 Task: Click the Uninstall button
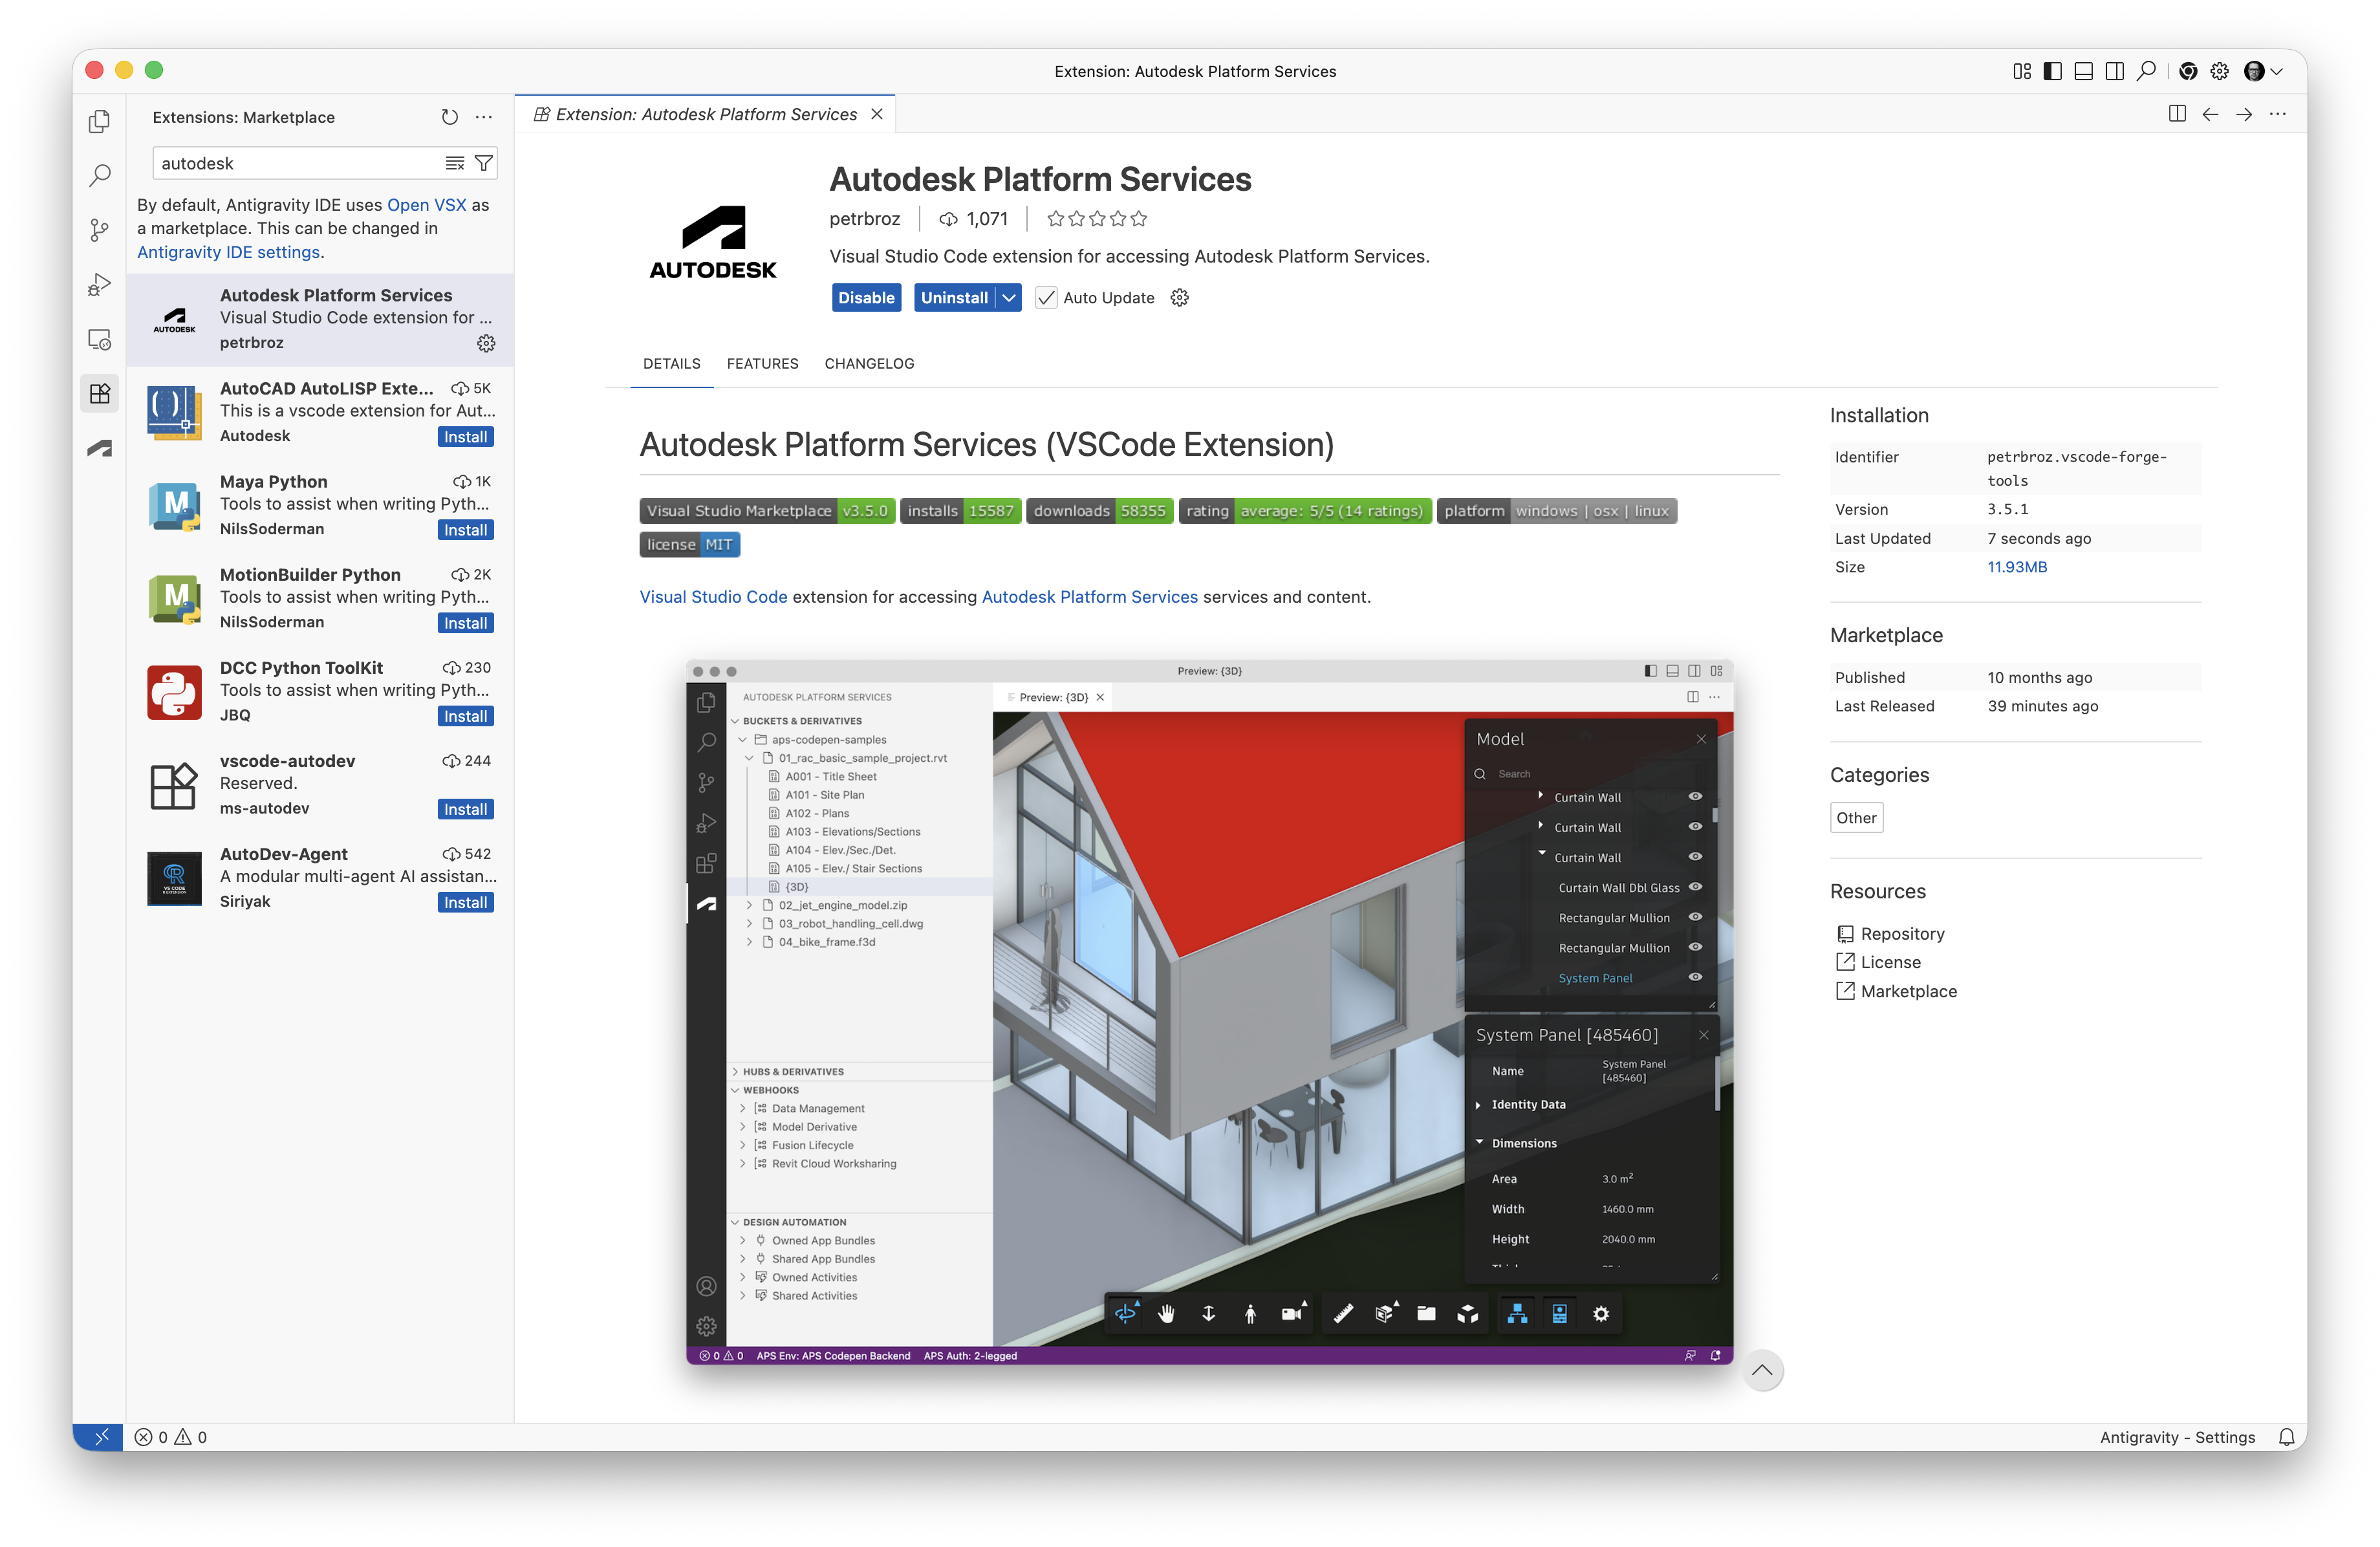coord(954,298)
